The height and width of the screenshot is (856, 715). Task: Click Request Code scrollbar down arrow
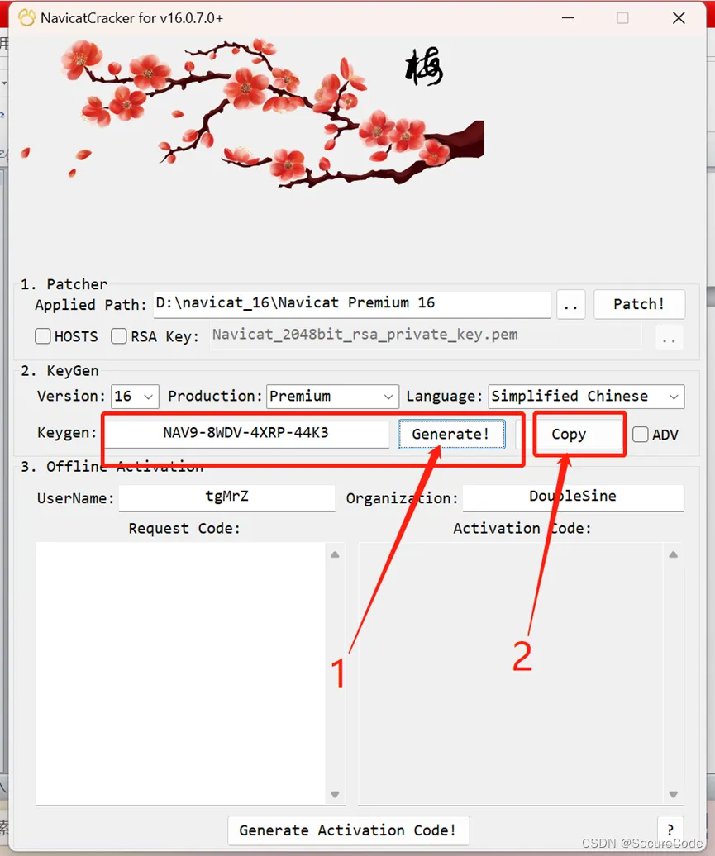click(336, 794)
